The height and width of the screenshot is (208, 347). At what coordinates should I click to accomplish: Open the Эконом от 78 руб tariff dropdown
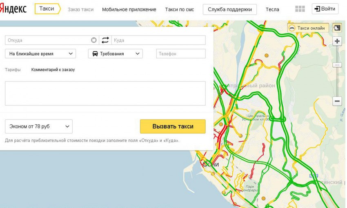coord(38,126)
